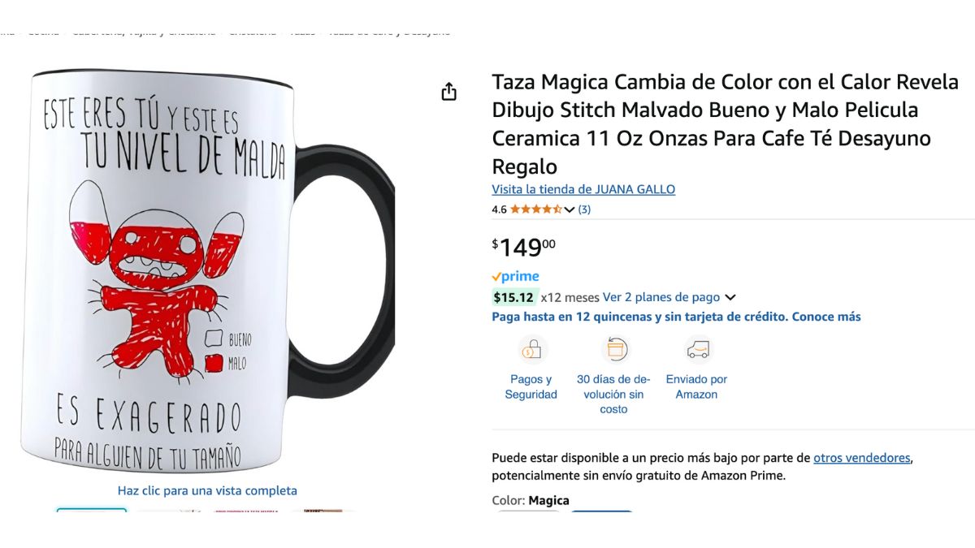Click the Prime logo badge
The image size is (975, 548).
[x=515, y=276]
